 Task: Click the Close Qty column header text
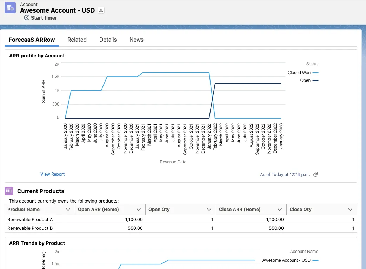point(300,210)
